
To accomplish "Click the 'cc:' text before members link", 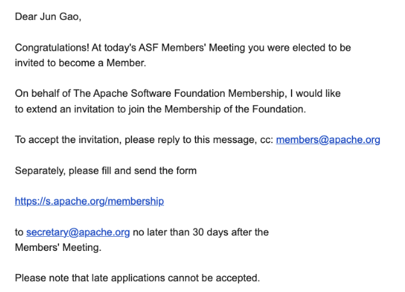I will point(265,140).
